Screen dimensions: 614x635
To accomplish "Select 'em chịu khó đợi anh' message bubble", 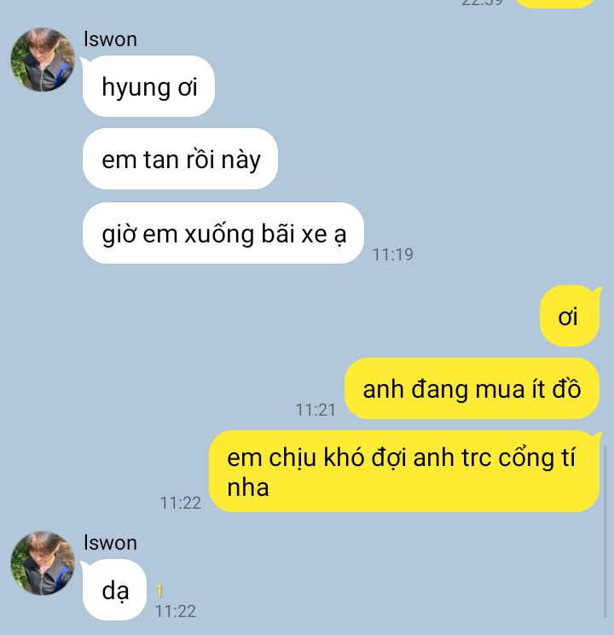I will coord(404,471).
